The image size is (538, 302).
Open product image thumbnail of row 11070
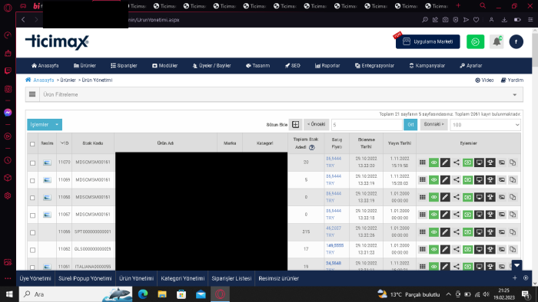[47, 162]
